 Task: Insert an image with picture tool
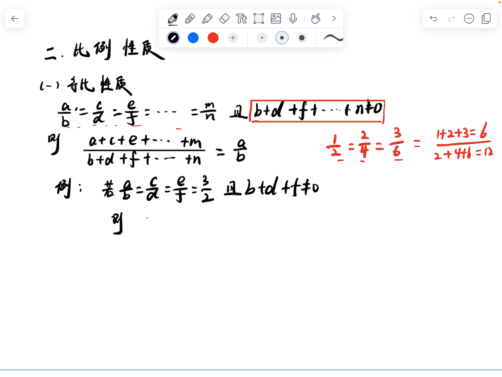pyautogui.click(x=276, y=19)
